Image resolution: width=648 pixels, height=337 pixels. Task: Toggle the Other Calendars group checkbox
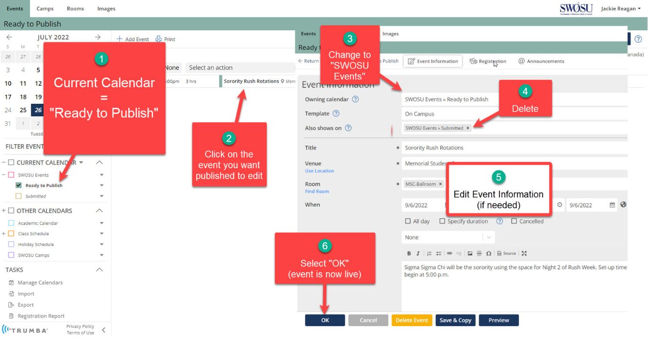tap(11, 211)
